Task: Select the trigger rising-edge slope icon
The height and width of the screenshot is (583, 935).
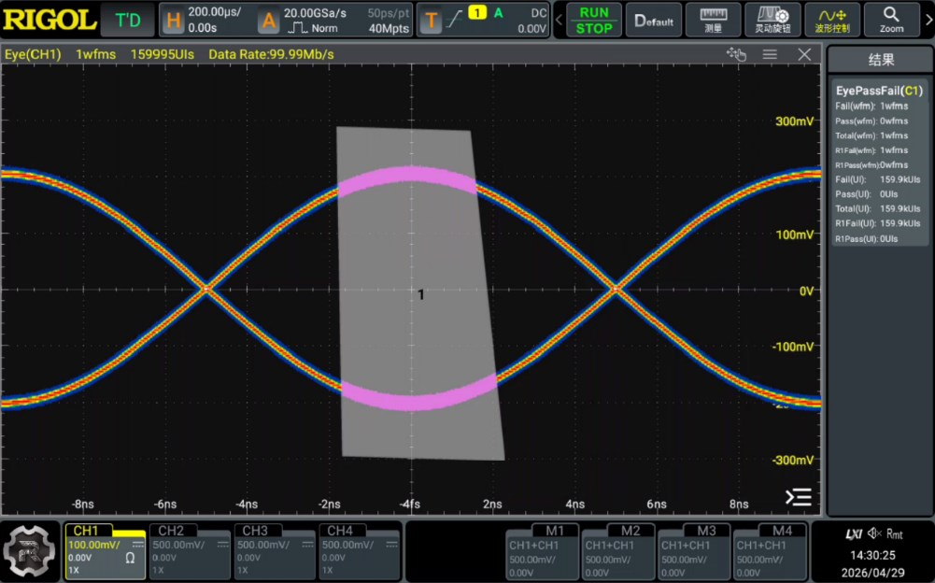Action: coord(454,21)
